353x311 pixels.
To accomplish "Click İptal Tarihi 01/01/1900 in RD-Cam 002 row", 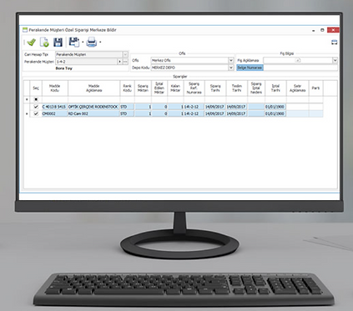I will [x=275, y=113].
